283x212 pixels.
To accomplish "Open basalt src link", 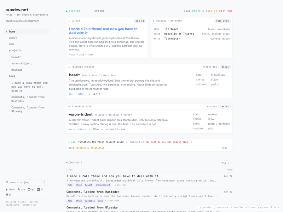I will pos(72,94).
